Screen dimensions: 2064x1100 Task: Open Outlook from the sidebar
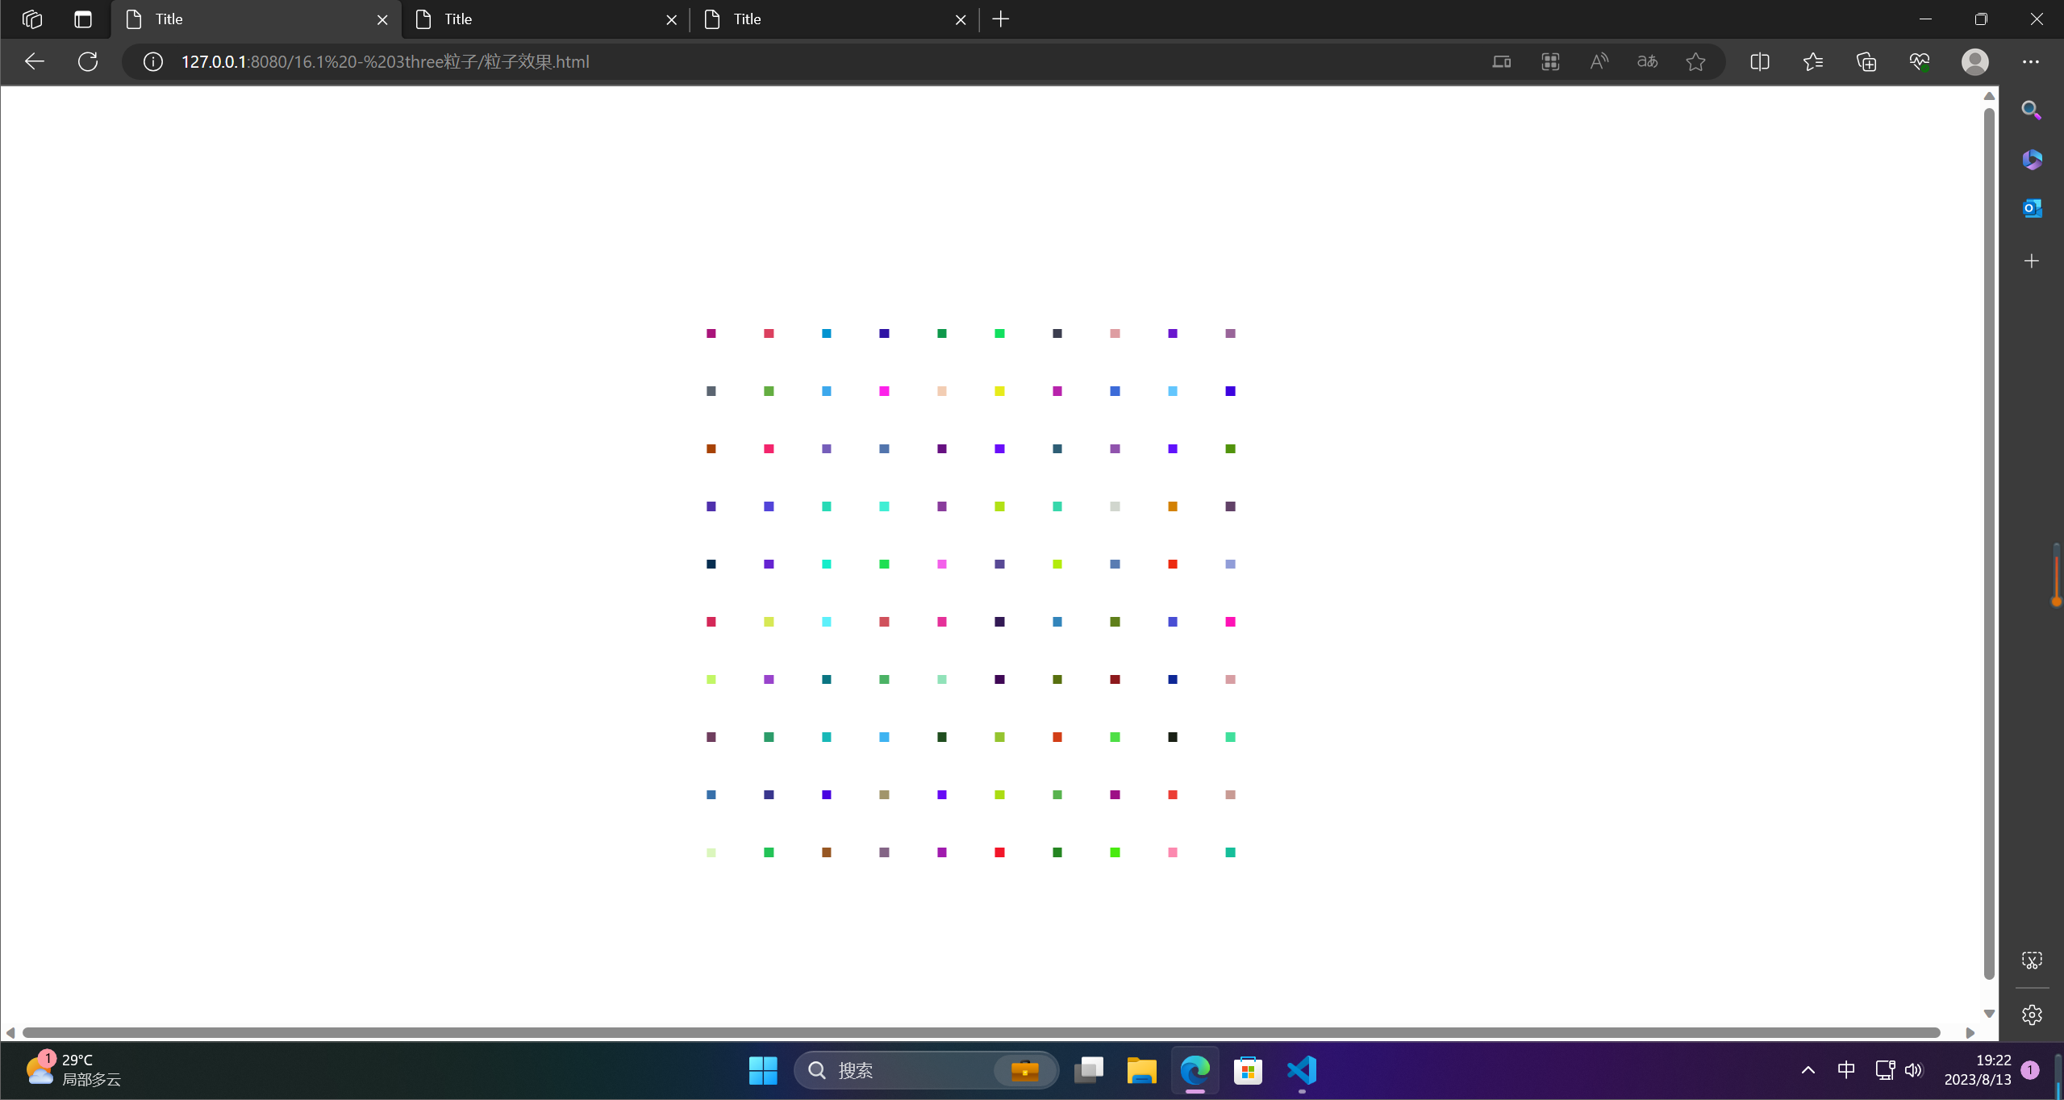[2031, 207]
